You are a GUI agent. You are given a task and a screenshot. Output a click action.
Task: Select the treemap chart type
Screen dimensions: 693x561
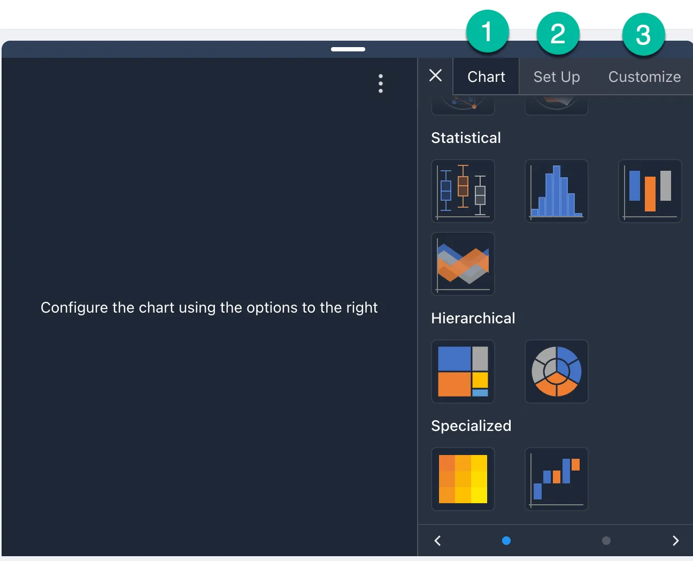tap(463, 372)
